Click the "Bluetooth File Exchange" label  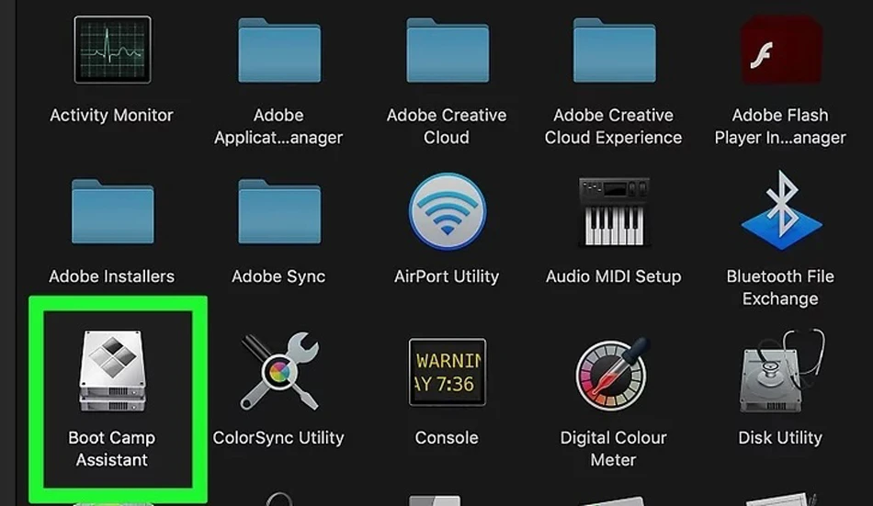pyautogui.click(x=780, y=287)
